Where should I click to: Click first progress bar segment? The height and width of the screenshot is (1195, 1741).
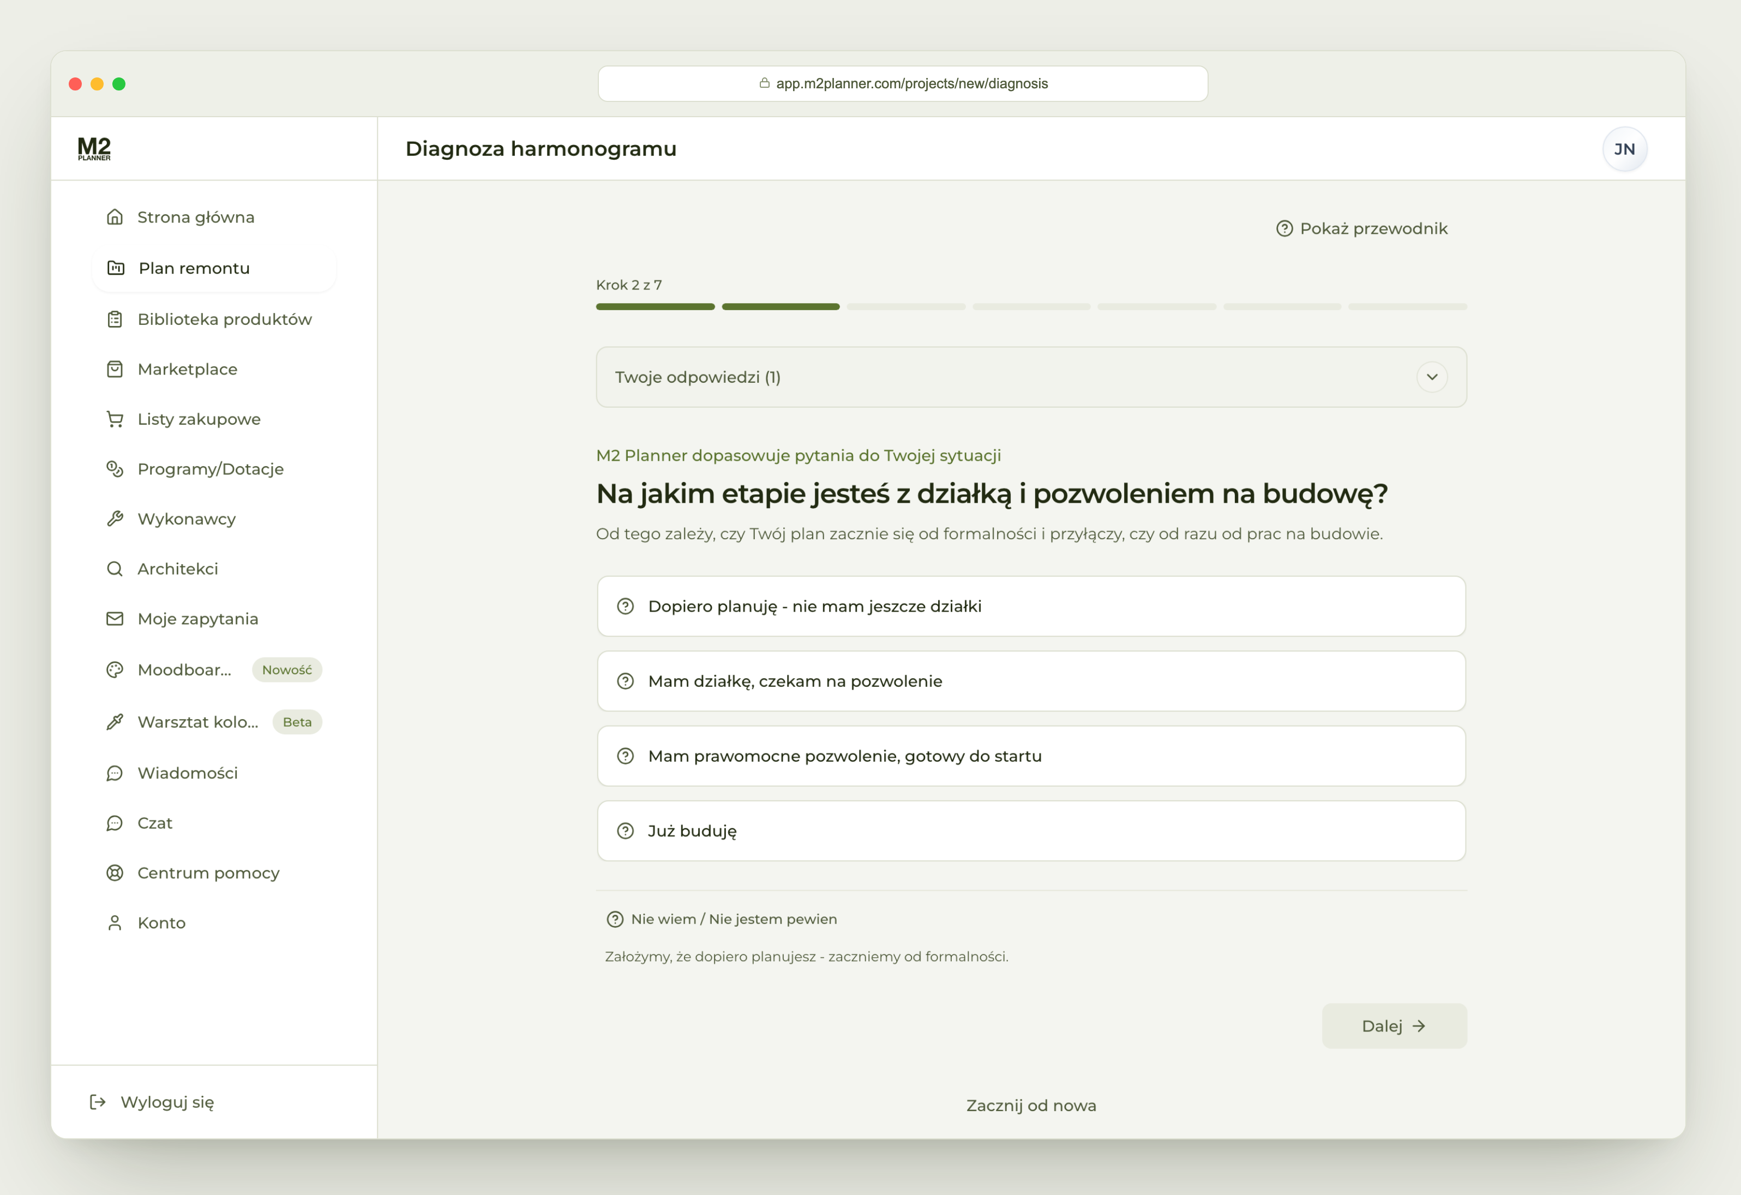[x=655, y=306]
